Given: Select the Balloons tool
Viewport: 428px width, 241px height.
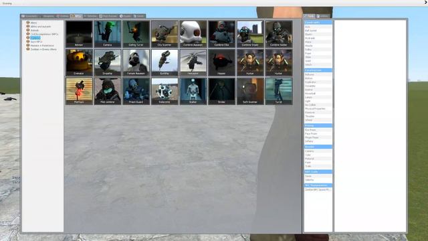Looking at the screenshot, I should click(x=318, y=74).
